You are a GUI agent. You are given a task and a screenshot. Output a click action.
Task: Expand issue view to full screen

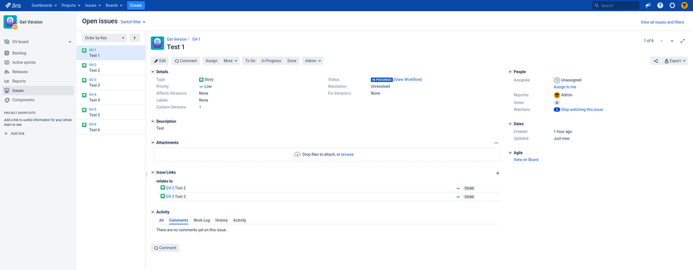click(683, 41)
